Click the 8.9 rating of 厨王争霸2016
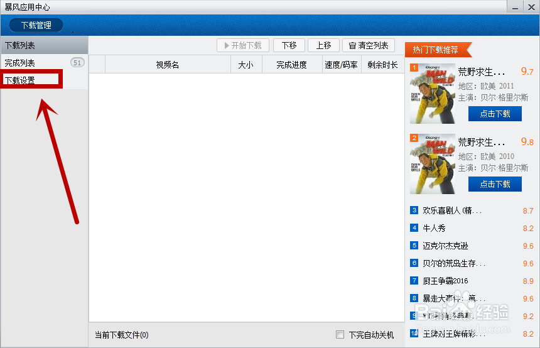The height and width of the screenshot is (348, 540). click(x=528, y=281)
